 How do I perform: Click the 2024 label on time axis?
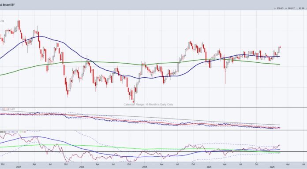[145, 167]
